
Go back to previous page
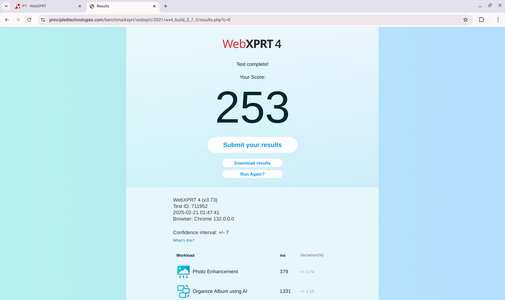pos(7,20)
